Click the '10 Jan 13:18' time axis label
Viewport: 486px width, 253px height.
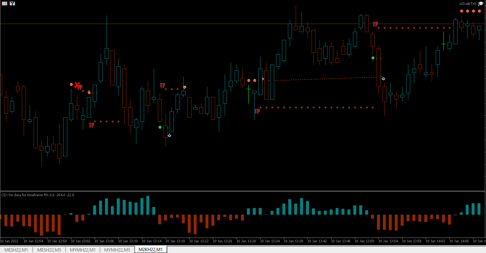tap(175, 241)
